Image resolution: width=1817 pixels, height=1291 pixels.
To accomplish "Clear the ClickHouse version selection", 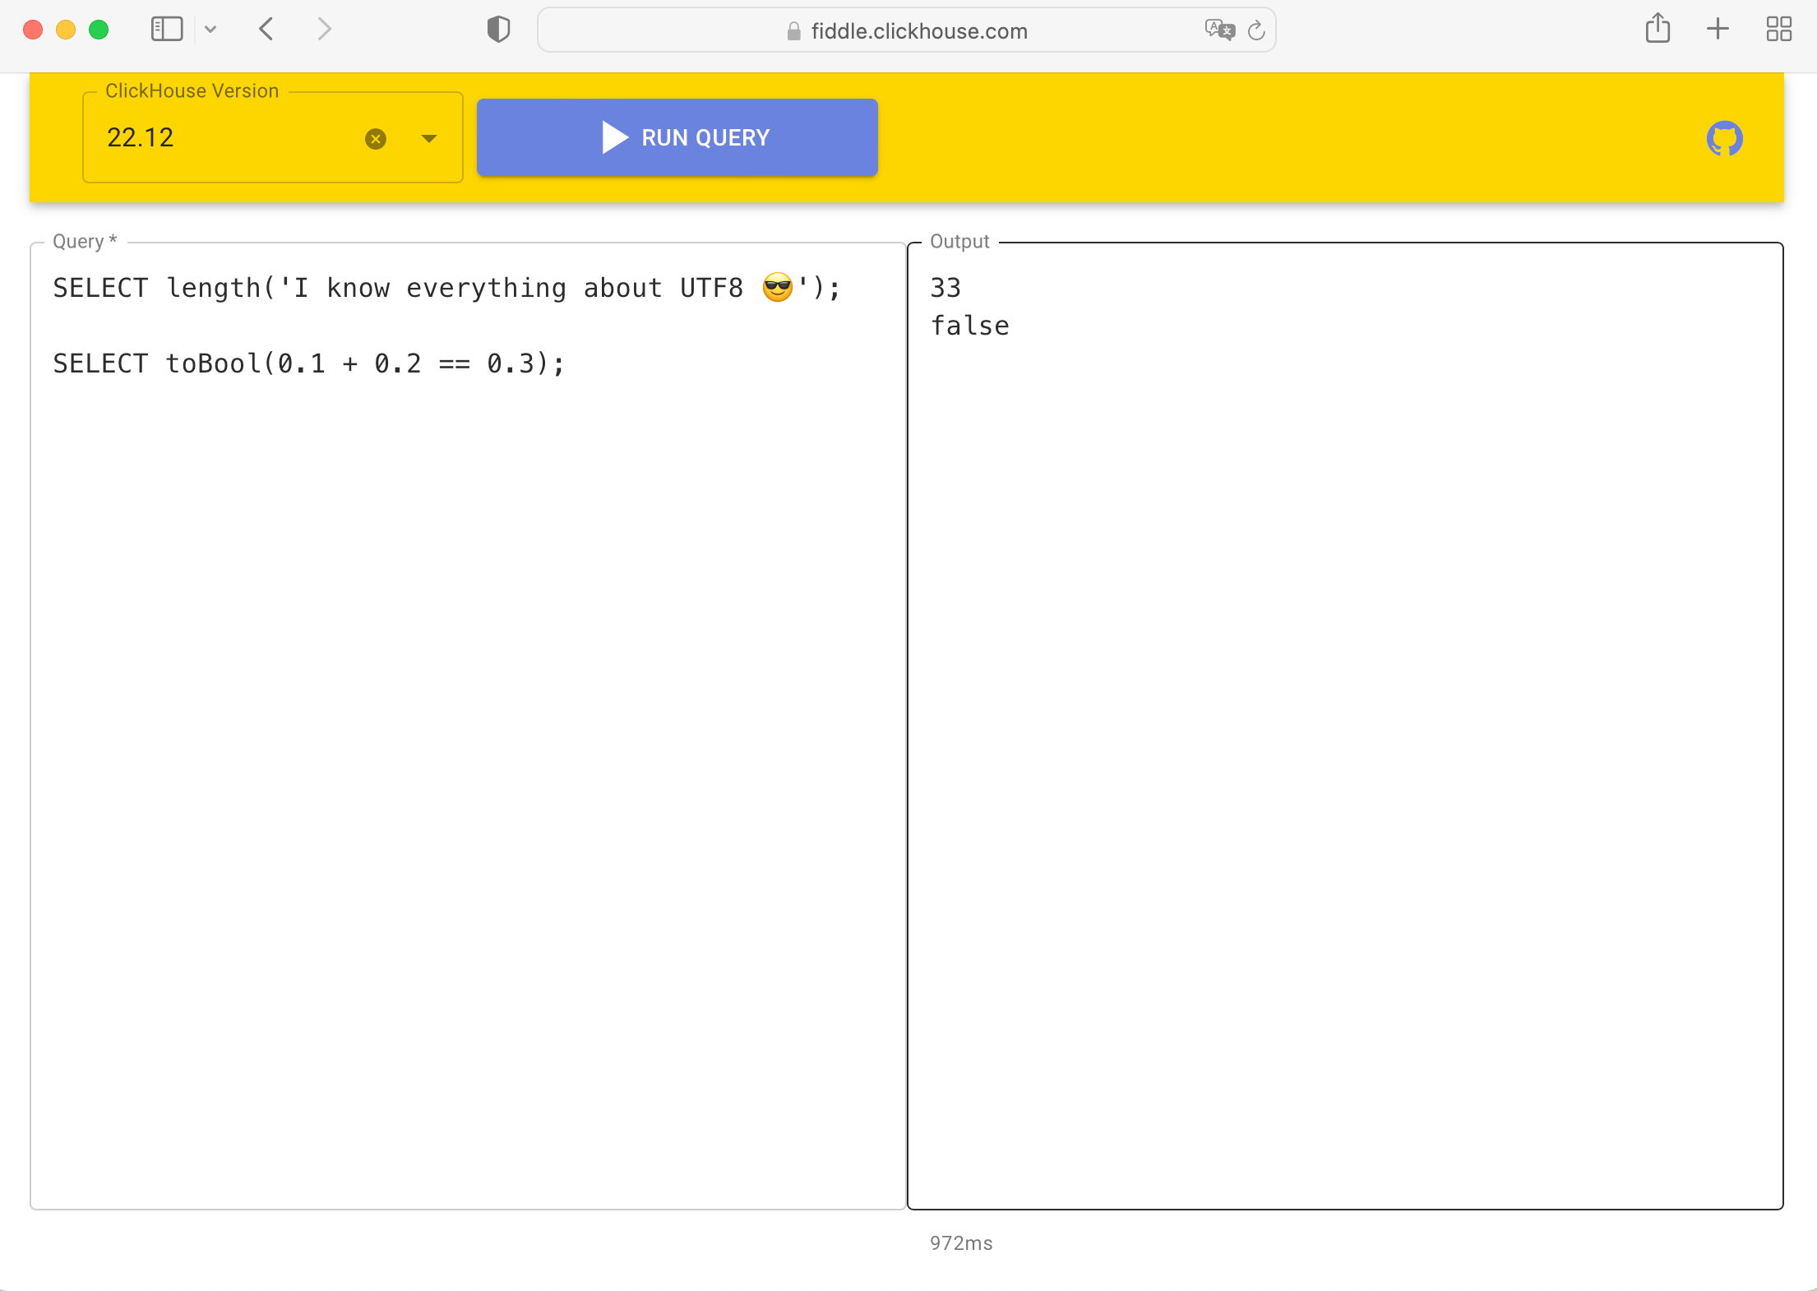I will pyautogui.click(x=376, y=138).
